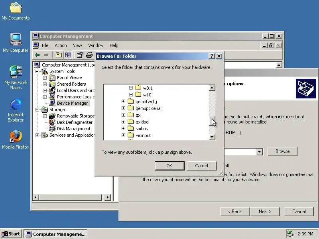Click Cancel in the hardware wizard
The height and width of the screenshot is (239, 319).
[x=299, y=212]
